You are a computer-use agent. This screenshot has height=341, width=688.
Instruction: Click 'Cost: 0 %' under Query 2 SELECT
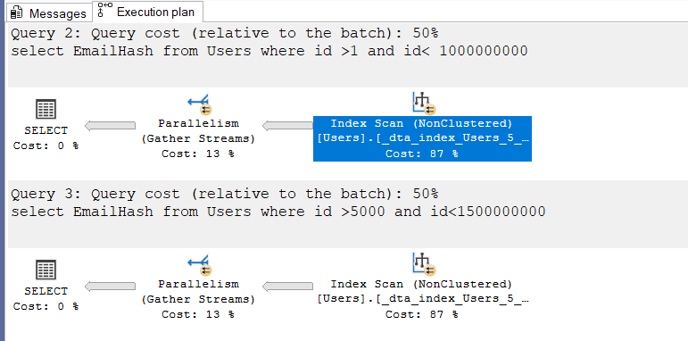[46, 146]
